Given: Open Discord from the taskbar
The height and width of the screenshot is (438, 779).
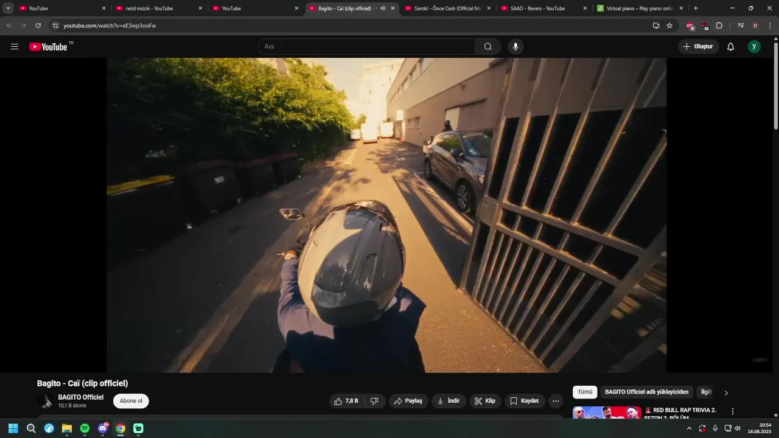Looking at the screenshot, I should (103, 428).
